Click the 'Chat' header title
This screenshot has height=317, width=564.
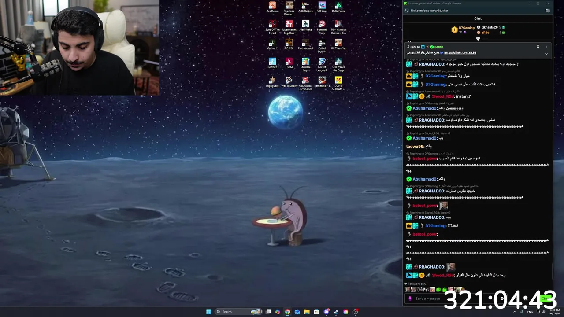tap(478, 18)
